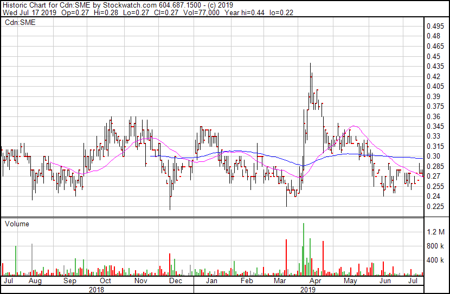Click the Year hi=0.44 value in header
The width and height of the screenshot is (450, 294).
pyautogui.click(x=244, y=12)
